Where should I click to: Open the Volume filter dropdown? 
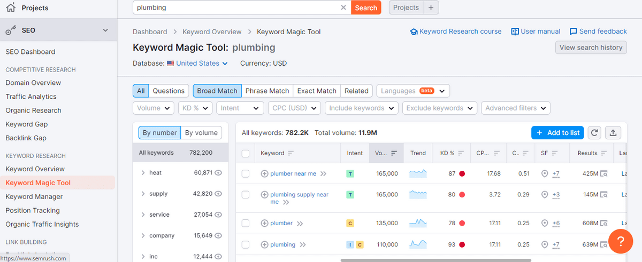(154, 108)
